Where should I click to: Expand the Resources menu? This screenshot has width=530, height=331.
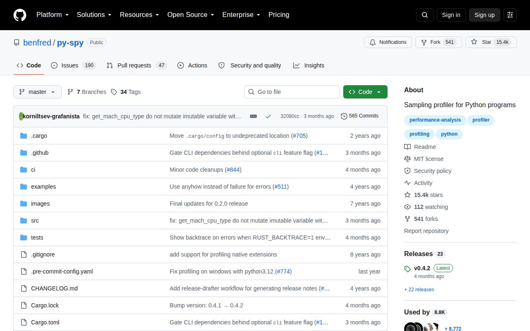(x=140, y=15)
